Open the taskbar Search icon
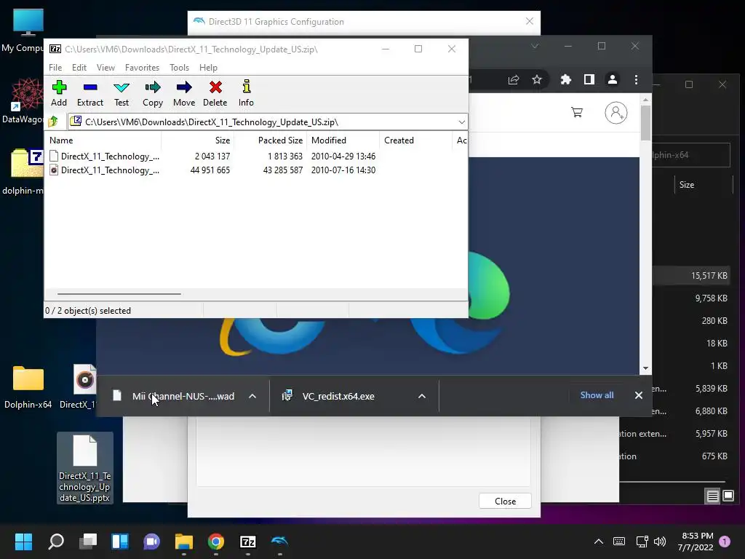Screen dimensions: 745x559 point(56,542)
